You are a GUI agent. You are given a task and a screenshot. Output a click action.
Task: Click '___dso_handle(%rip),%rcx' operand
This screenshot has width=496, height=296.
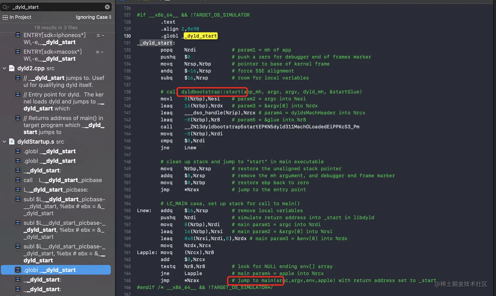coord(220,113)
